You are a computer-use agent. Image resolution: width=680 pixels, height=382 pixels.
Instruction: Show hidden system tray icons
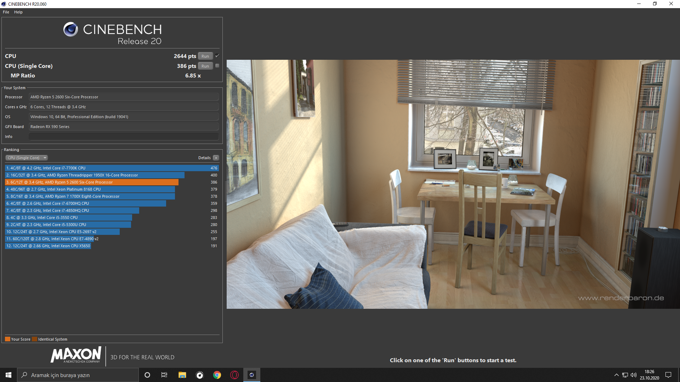(616, 375)
